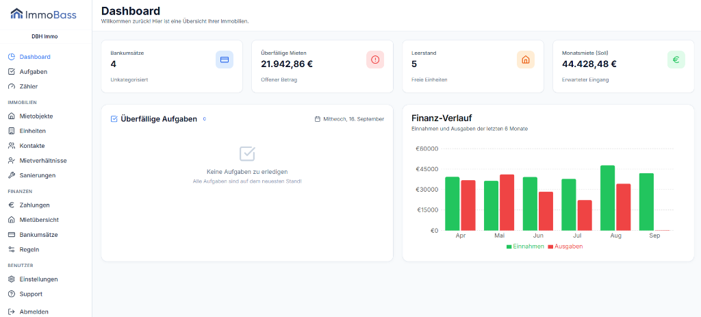Click the ImmoBass house logo
This screenshot has height=317, width=701.
click(x=16, y=14)
